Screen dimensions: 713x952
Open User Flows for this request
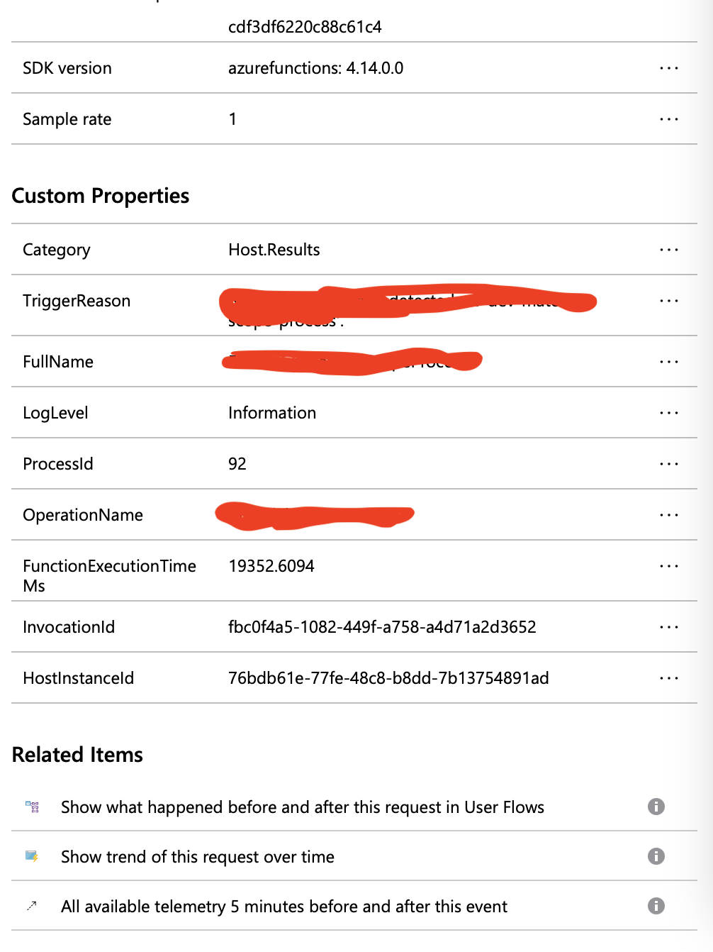pos(303,807)
